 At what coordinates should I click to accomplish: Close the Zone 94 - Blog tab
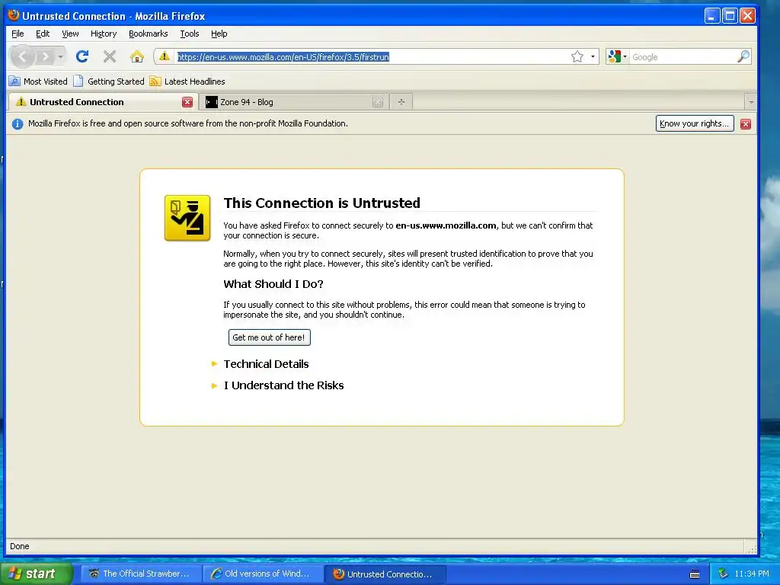[x=378, y=102]
